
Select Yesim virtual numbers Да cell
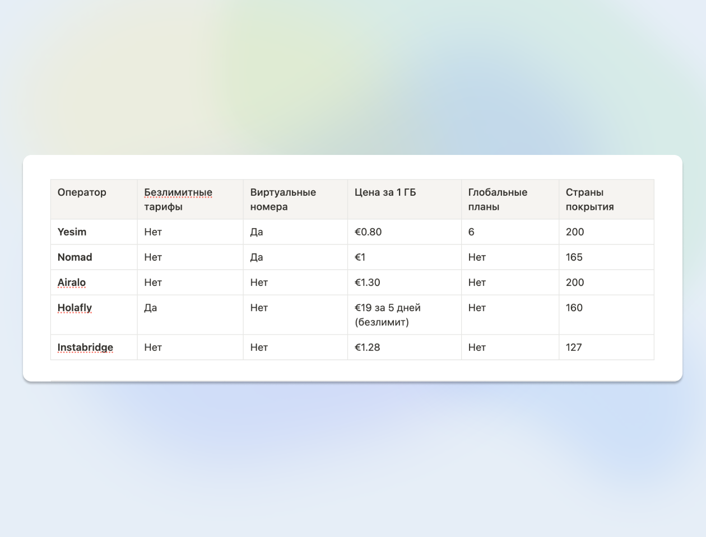(x=295, y=232)
